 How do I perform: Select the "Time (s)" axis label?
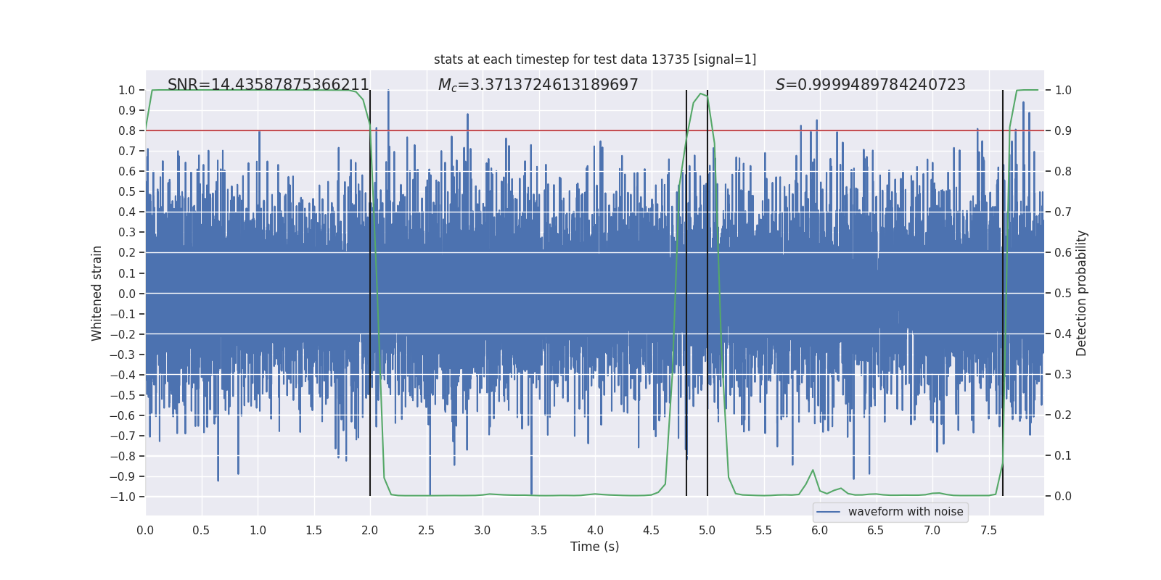(595, 547)
